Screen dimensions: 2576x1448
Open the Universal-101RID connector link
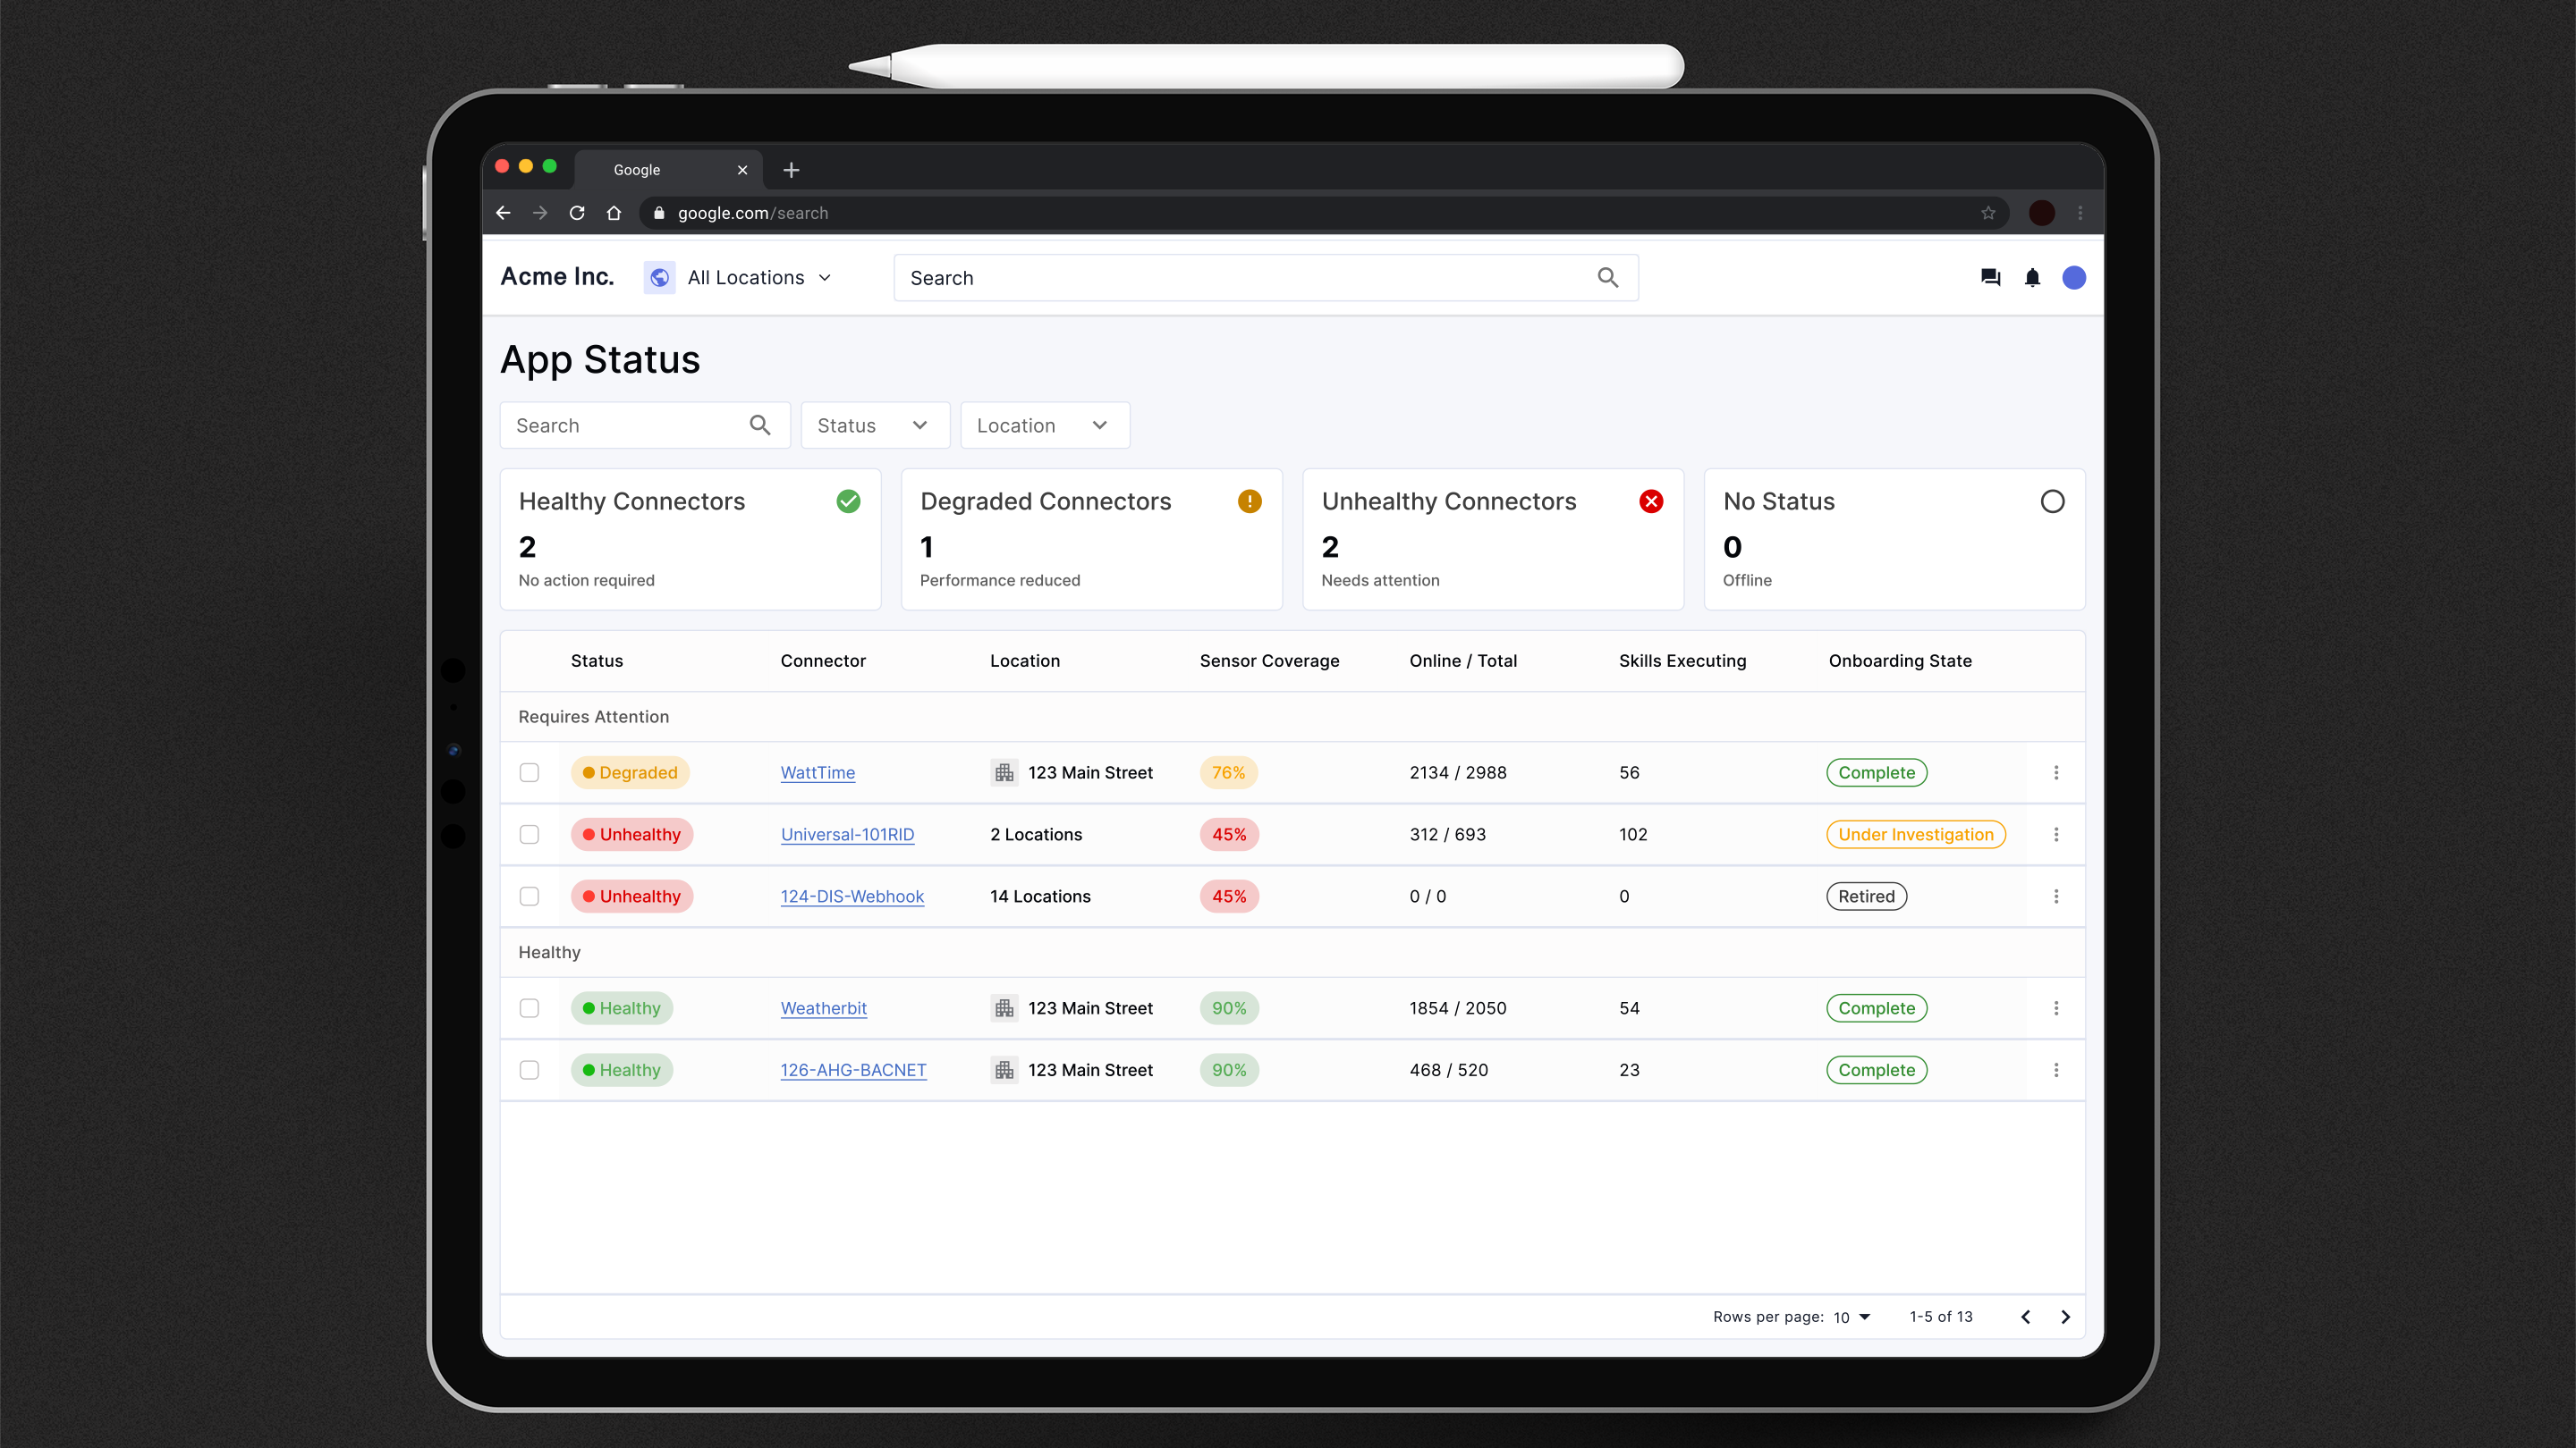(847, 835)
